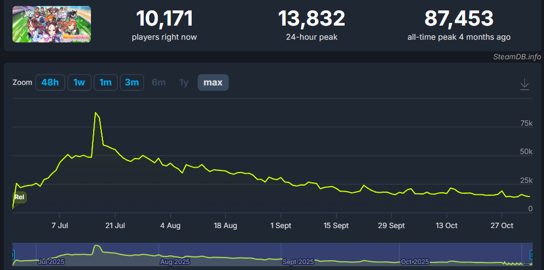Click the 27 Oct axis label
The image size is (544, 270).
pos(502,226)
